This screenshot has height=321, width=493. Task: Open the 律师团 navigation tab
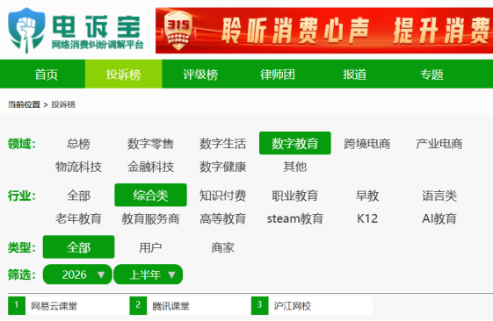278,75
